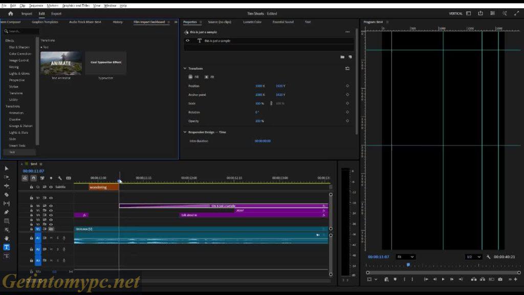Viewport: 524px width, 295px height.
Task: Reset the Transform properties
Action: click(347, 68)
